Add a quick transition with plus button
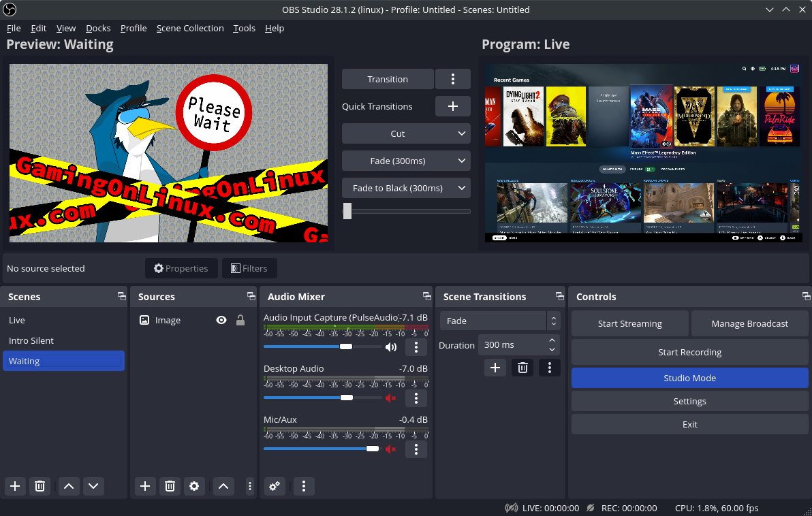 point(452,106)
